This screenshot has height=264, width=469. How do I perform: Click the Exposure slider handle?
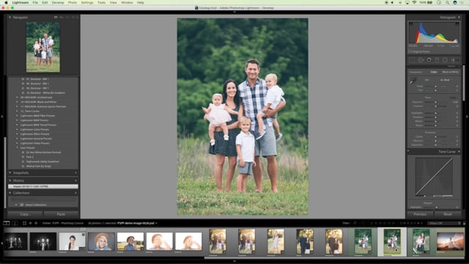tap(435, 102)
